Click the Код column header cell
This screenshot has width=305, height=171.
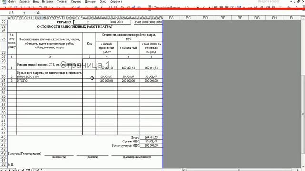(x=89, y=43)
